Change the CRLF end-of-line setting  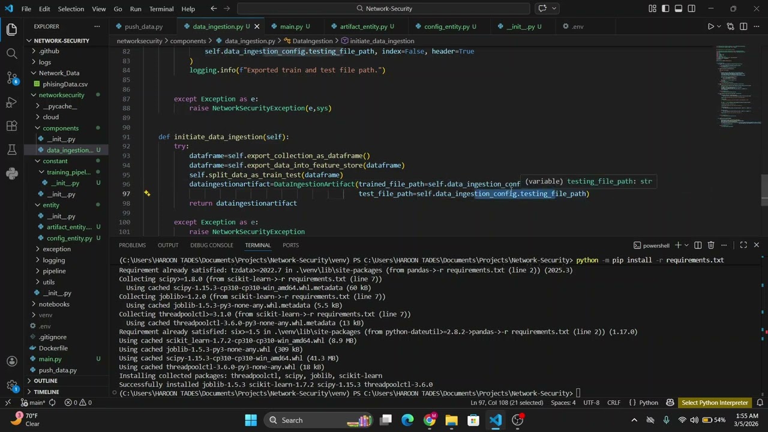click(614, 403)
